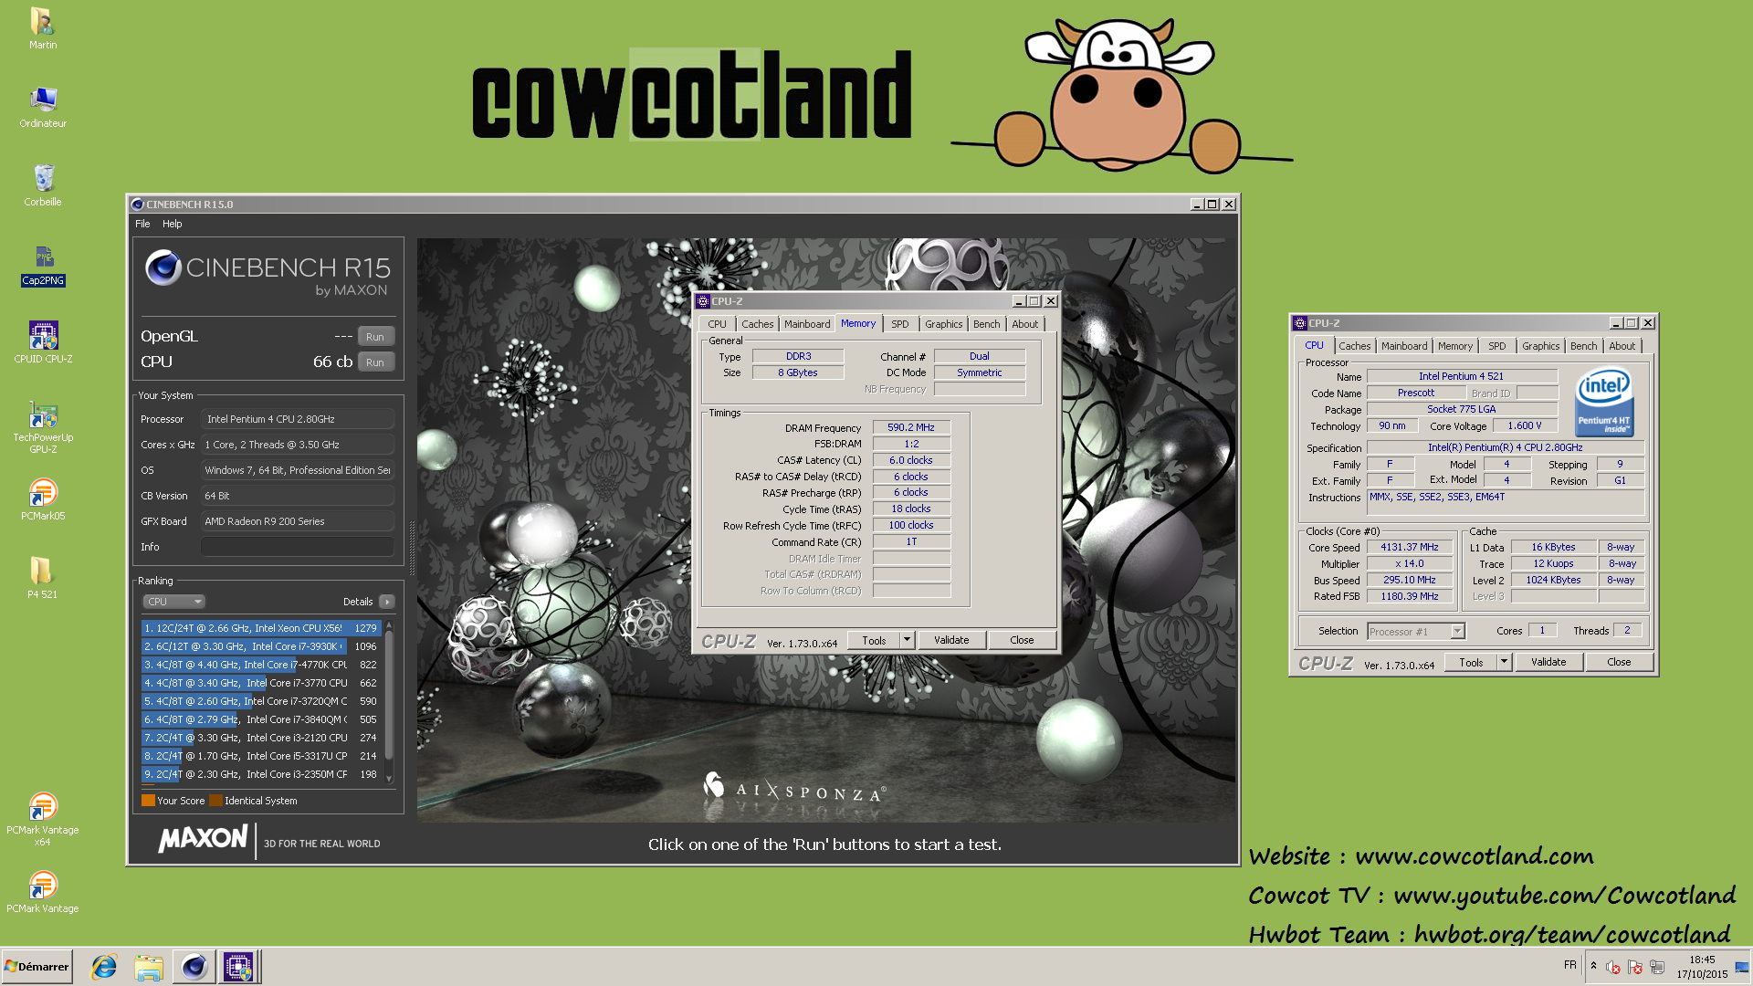Screen dimensions: 1753x986
Task: Show hidden tray icons arrow
Action: coord(1593,966)
